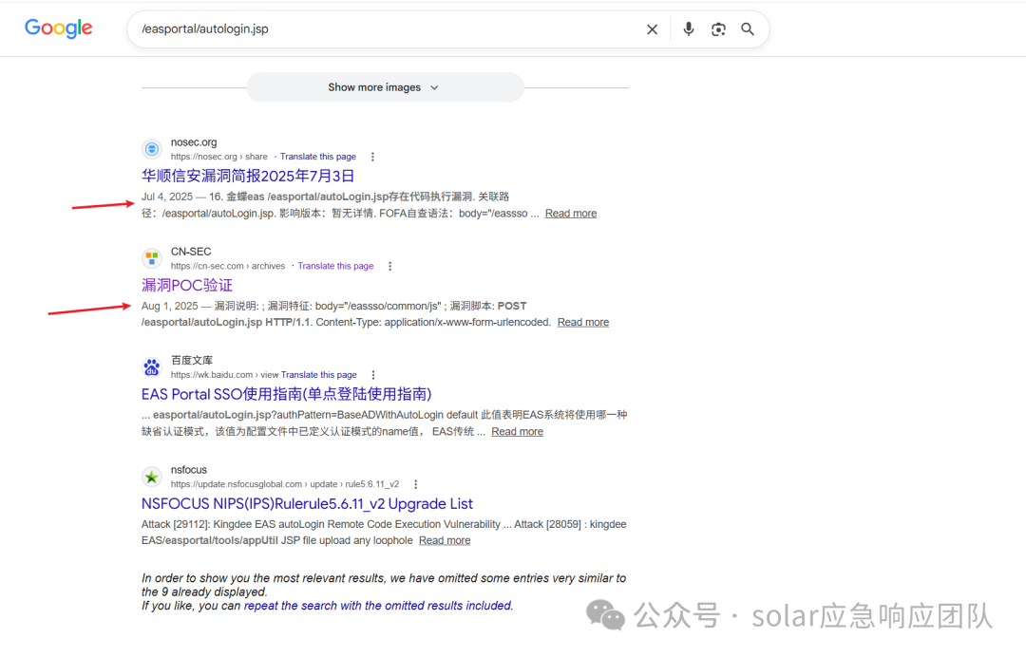Click the https://nosec.org › share URL
Screen dimensions: 1026x657
219,157
